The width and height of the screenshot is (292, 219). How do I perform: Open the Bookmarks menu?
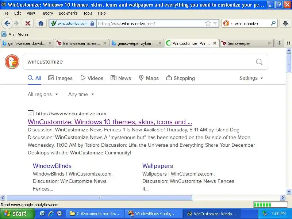click(x=68, y=13)
